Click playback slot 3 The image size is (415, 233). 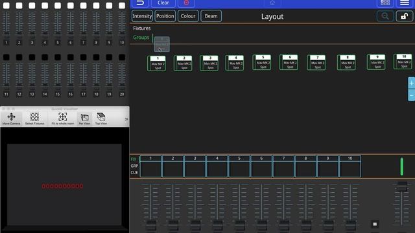195,166
